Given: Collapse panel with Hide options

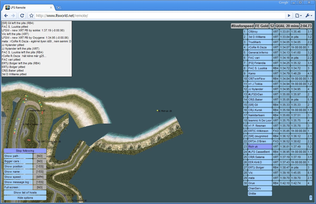Looking at the screenshot, I should pos(25,198).
